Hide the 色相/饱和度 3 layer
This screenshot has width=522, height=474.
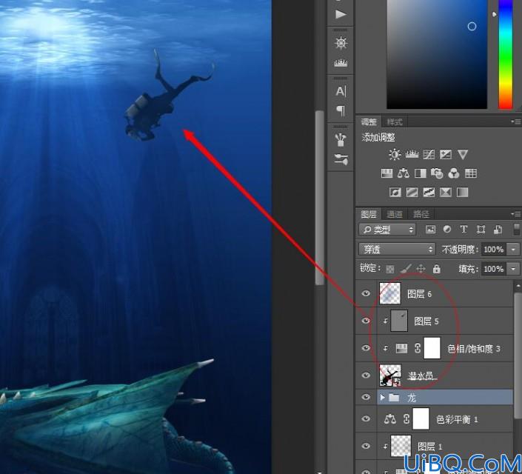pyautogui.click(x=366, y=348)
